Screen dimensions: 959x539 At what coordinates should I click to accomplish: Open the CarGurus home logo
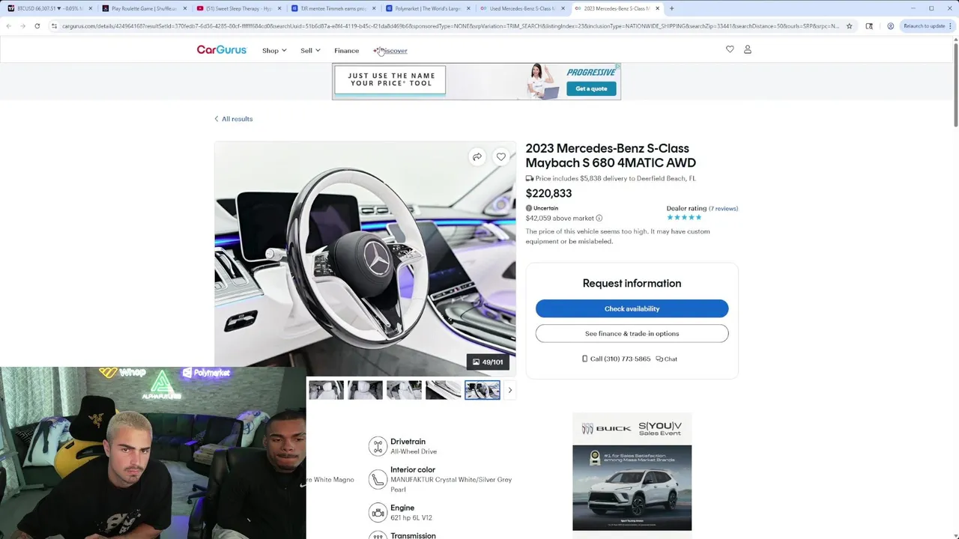click(x=221, y=50)
